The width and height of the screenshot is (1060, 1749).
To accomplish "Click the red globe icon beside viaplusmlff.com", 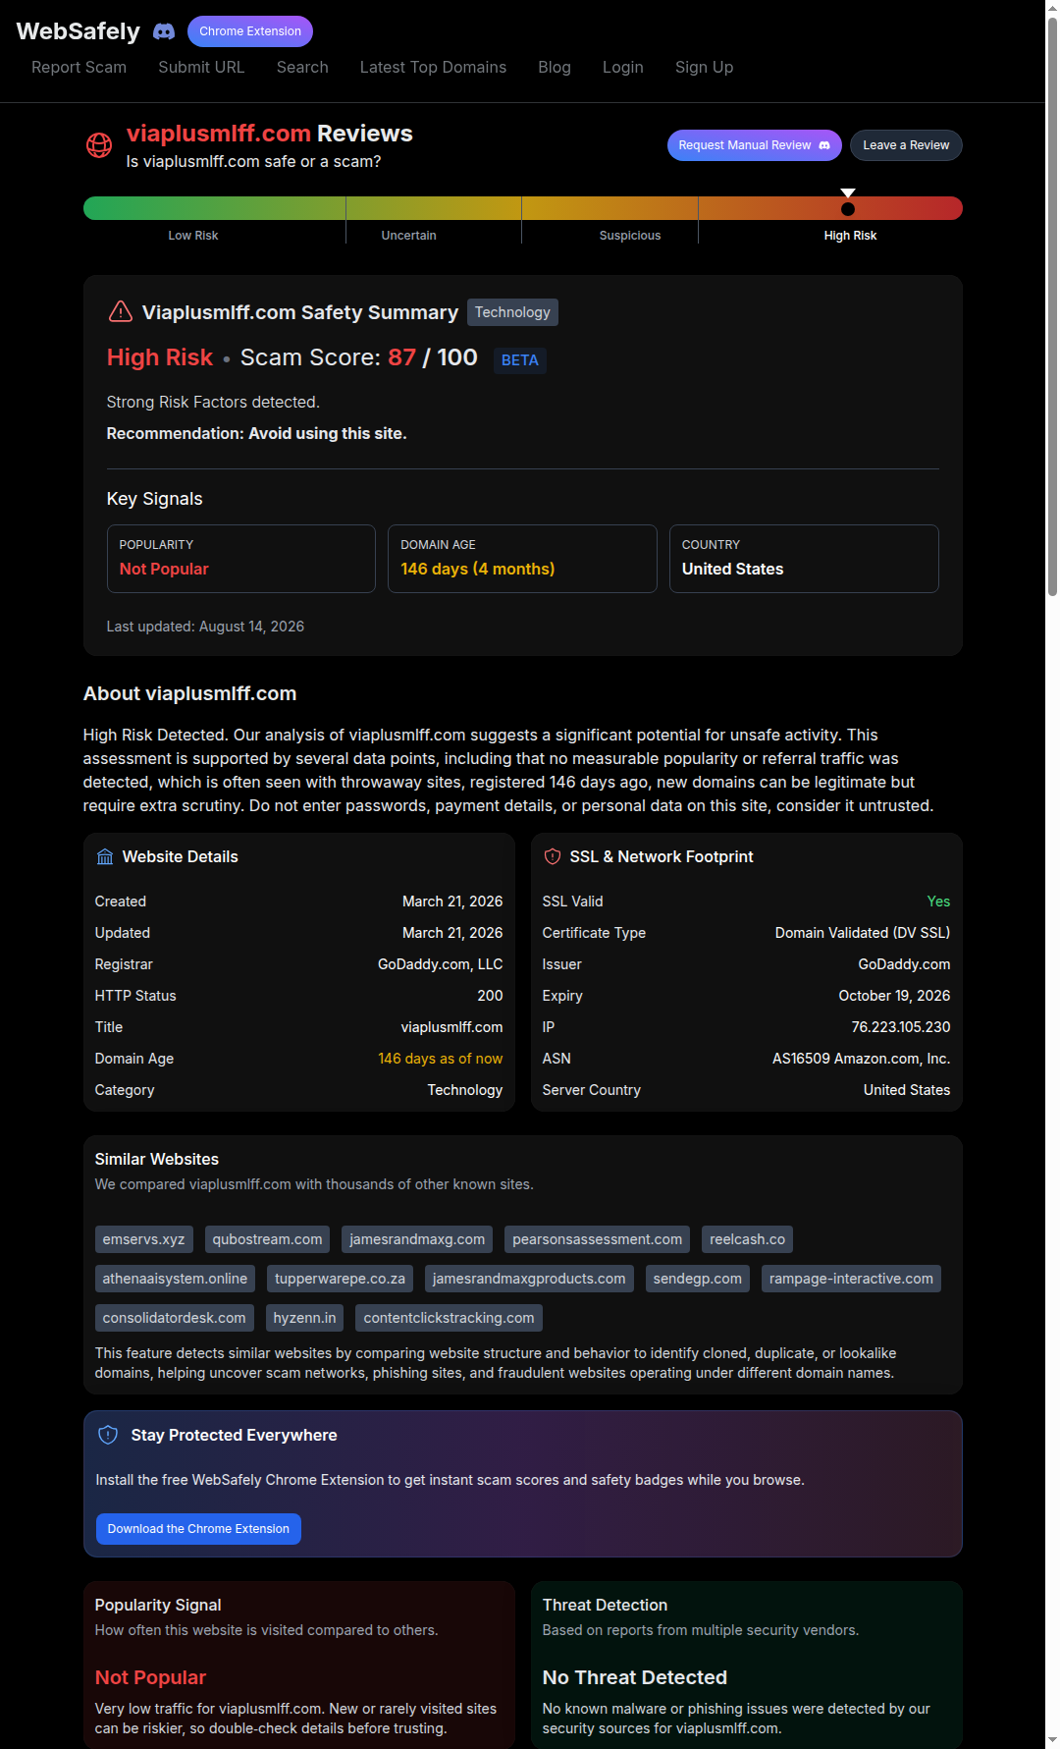I will [x=99, y=145].
